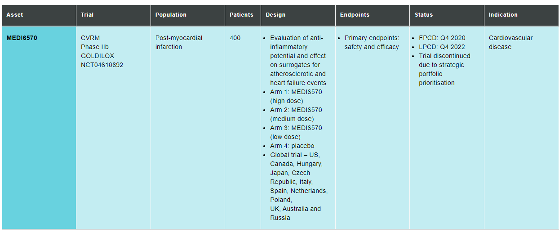Screen dimensions: 559x233
Task: Click the MEDI6570 asset name cell
Action: pos(22,38)
